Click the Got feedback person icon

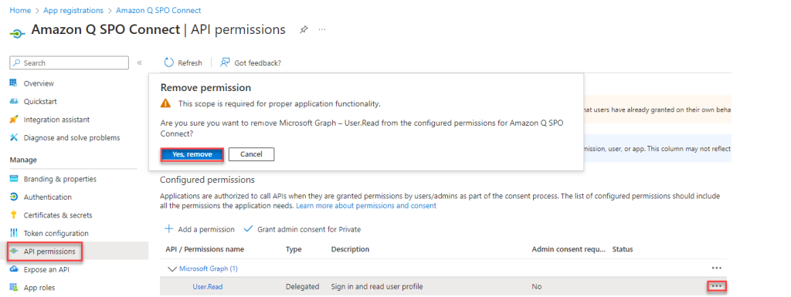[226, 62]
